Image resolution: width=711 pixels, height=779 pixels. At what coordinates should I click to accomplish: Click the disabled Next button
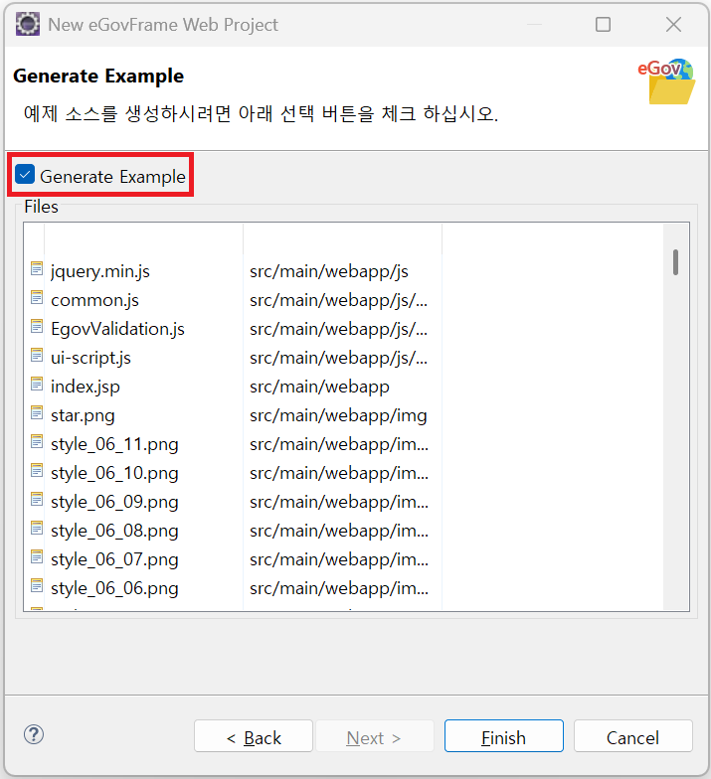[374, 736]
